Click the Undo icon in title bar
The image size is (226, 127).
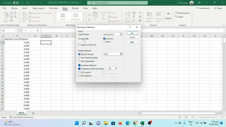28,3
